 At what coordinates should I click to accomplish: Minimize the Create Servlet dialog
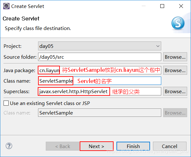[144, 6]
